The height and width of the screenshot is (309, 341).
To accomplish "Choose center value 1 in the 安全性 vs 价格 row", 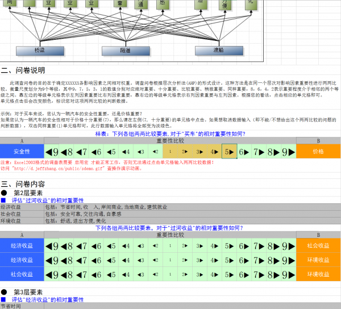I will 170,152.
